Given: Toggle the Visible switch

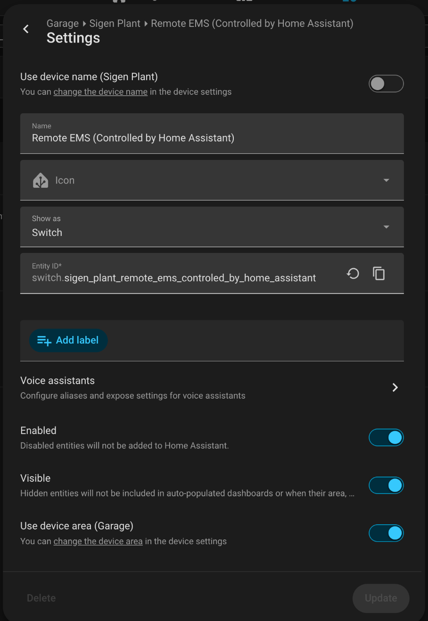Looking at the screenshot, I should pyautogui.click(x=386, y=486).
